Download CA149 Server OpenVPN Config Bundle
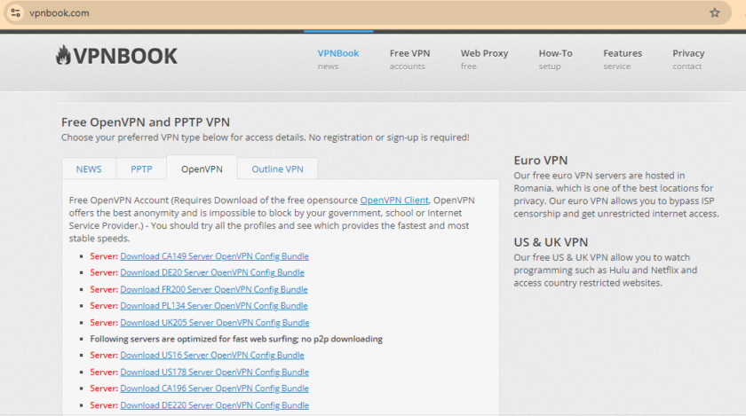Image resolution: width=746 pixels, height=416 pixels. pos(214,256)
